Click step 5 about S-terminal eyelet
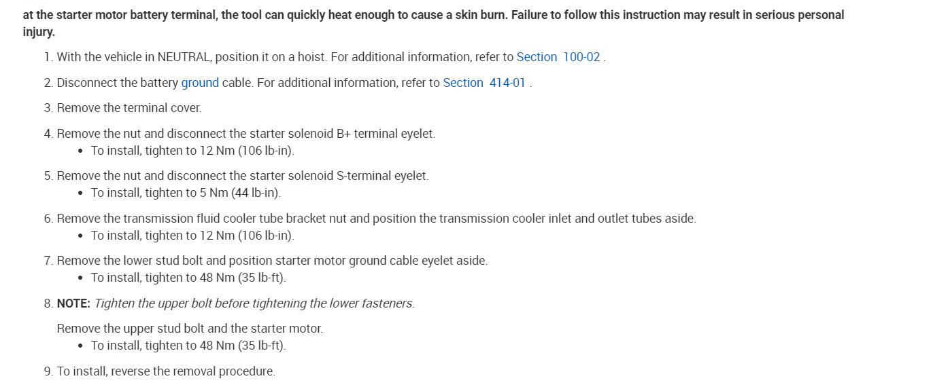Image resolution: width=933 pixels, height=387 pixels. (x=243, y=176)
